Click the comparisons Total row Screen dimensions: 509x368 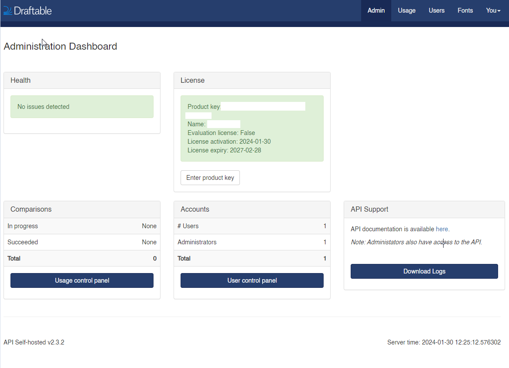[82, 258]
